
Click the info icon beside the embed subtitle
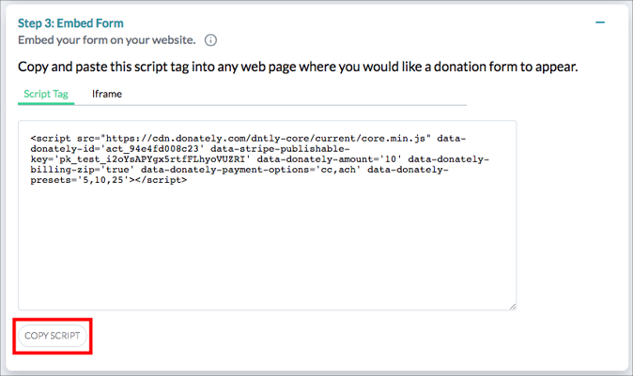tap(210, 40)
